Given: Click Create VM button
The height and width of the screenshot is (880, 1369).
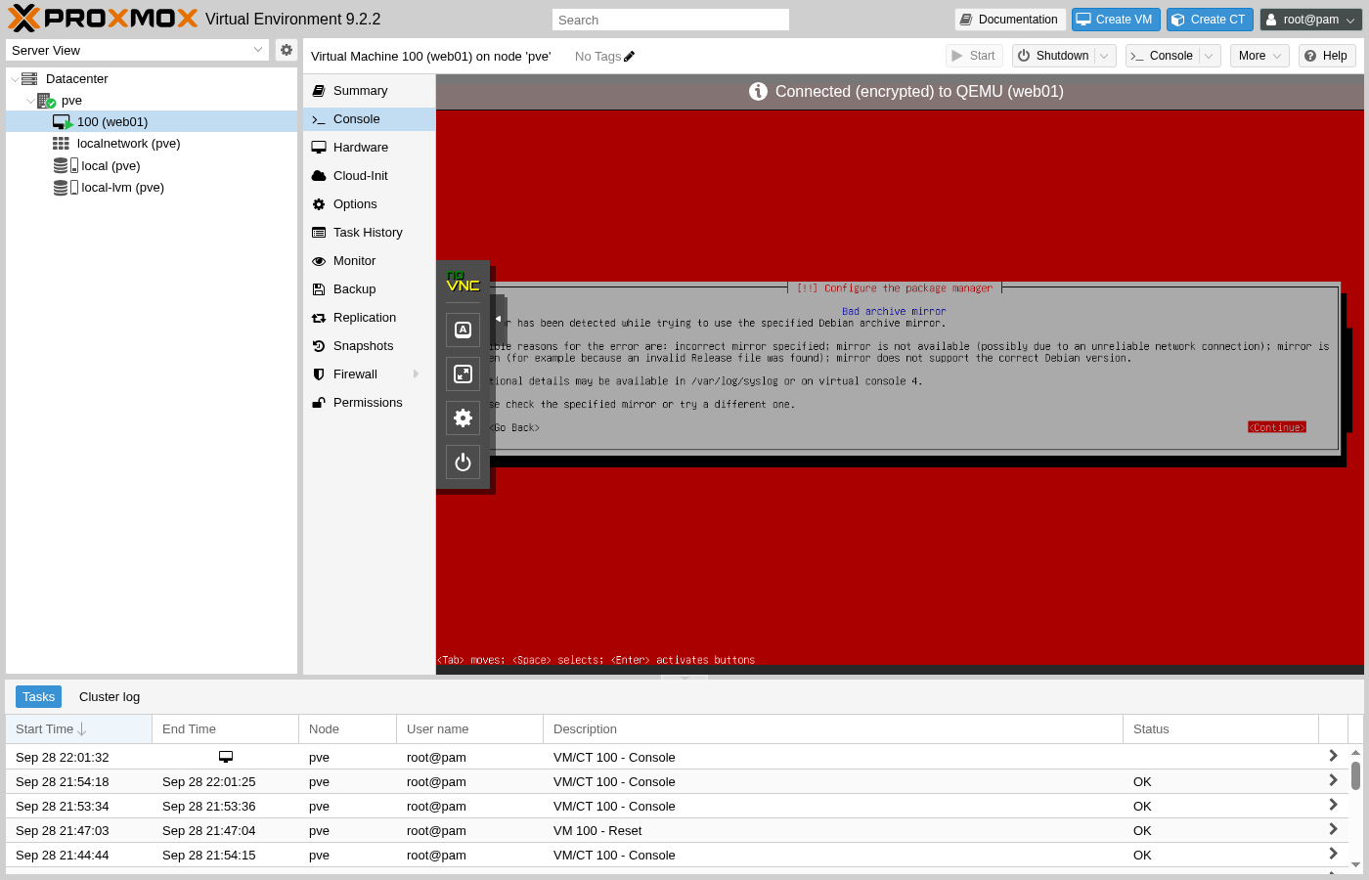Looking at the screenshot, I should tap(1116, 20).
